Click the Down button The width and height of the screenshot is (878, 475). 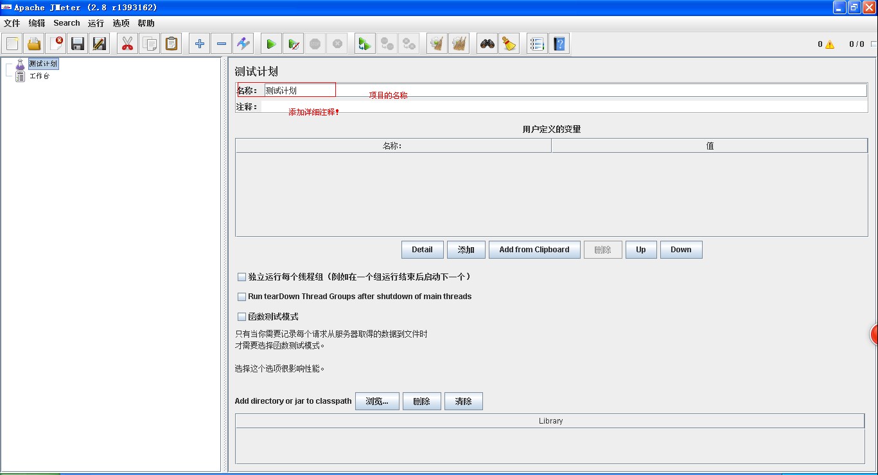[x=681, y=250]
